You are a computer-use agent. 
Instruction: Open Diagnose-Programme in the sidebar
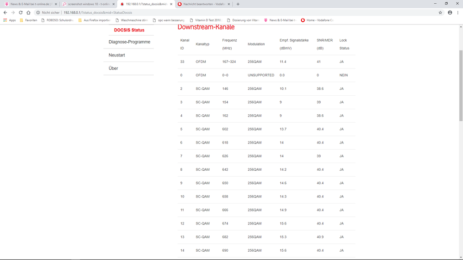(129, 42)
